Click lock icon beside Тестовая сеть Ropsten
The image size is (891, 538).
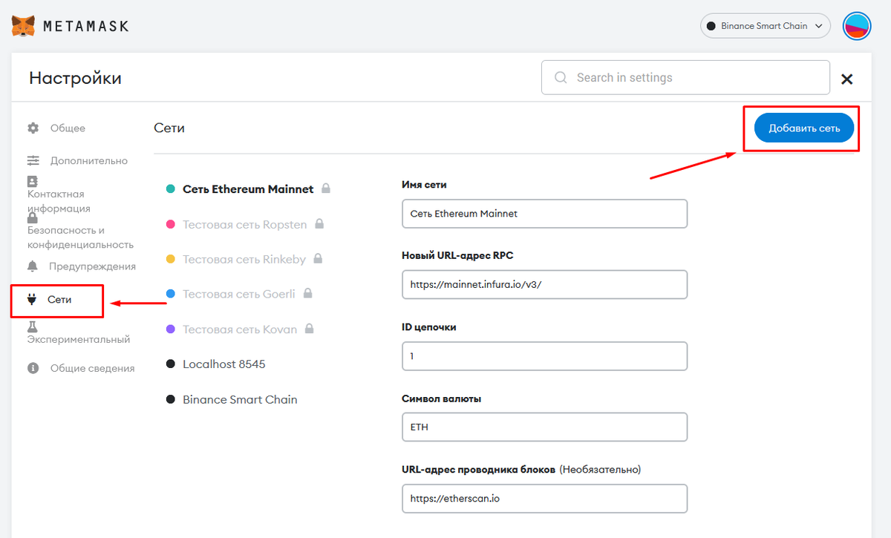tap(319, 223)
